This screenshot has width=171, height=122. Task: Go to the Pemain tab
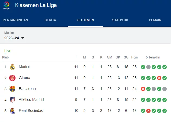155,20
